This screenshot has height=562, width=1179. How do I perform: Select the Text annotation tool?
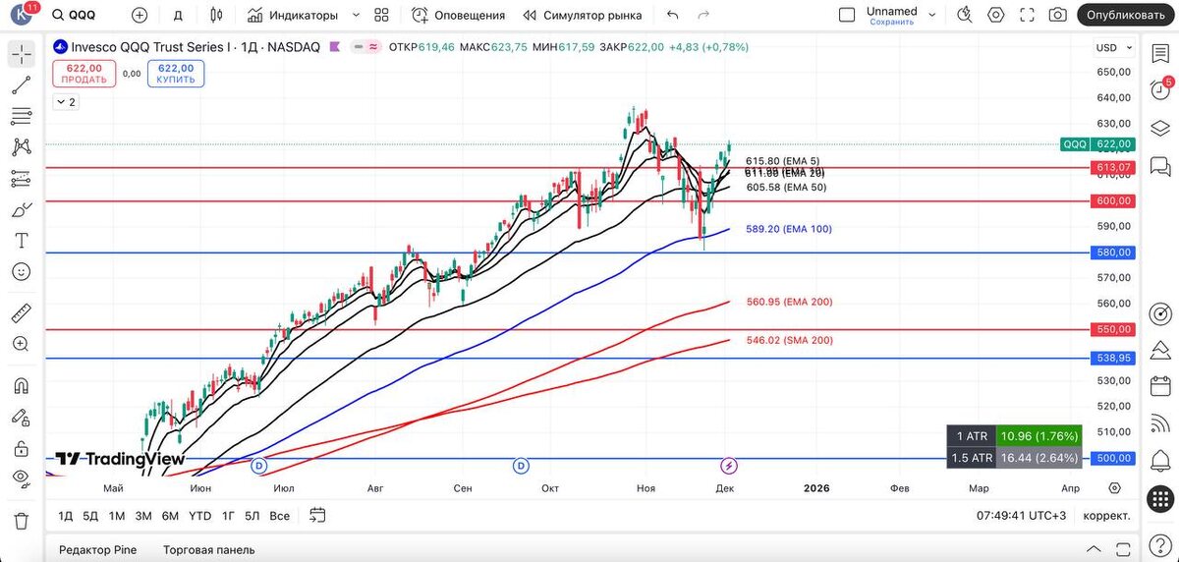[x=21, y=241]
